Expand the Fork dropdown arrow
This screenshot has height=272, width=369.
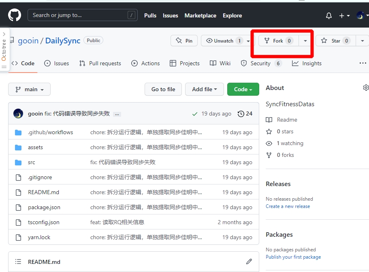pos(305,41)
